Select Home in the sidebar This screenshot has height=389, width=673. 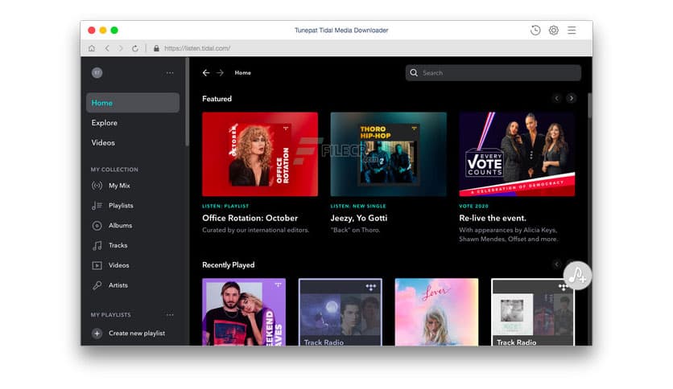point(133,103)
